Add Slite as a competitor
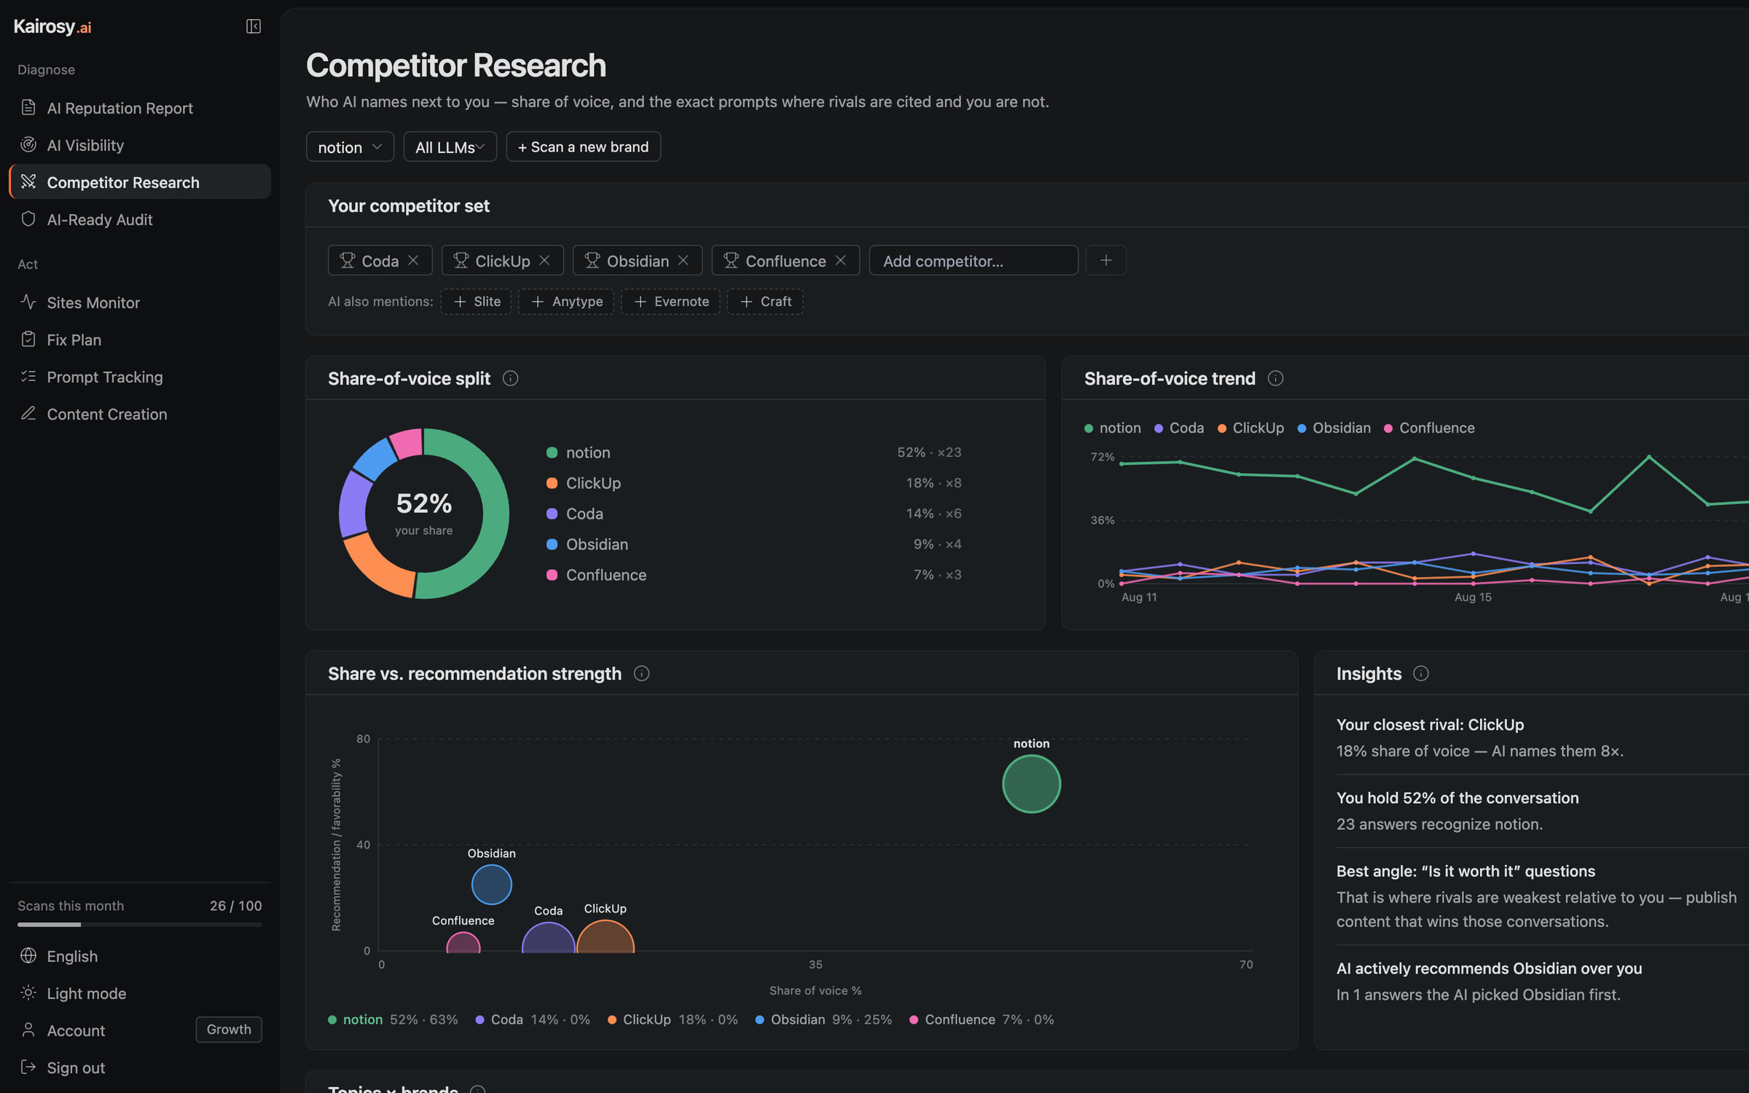Image resolution: width=1749 pixels, height=1093 pixels. pos(476,302)
